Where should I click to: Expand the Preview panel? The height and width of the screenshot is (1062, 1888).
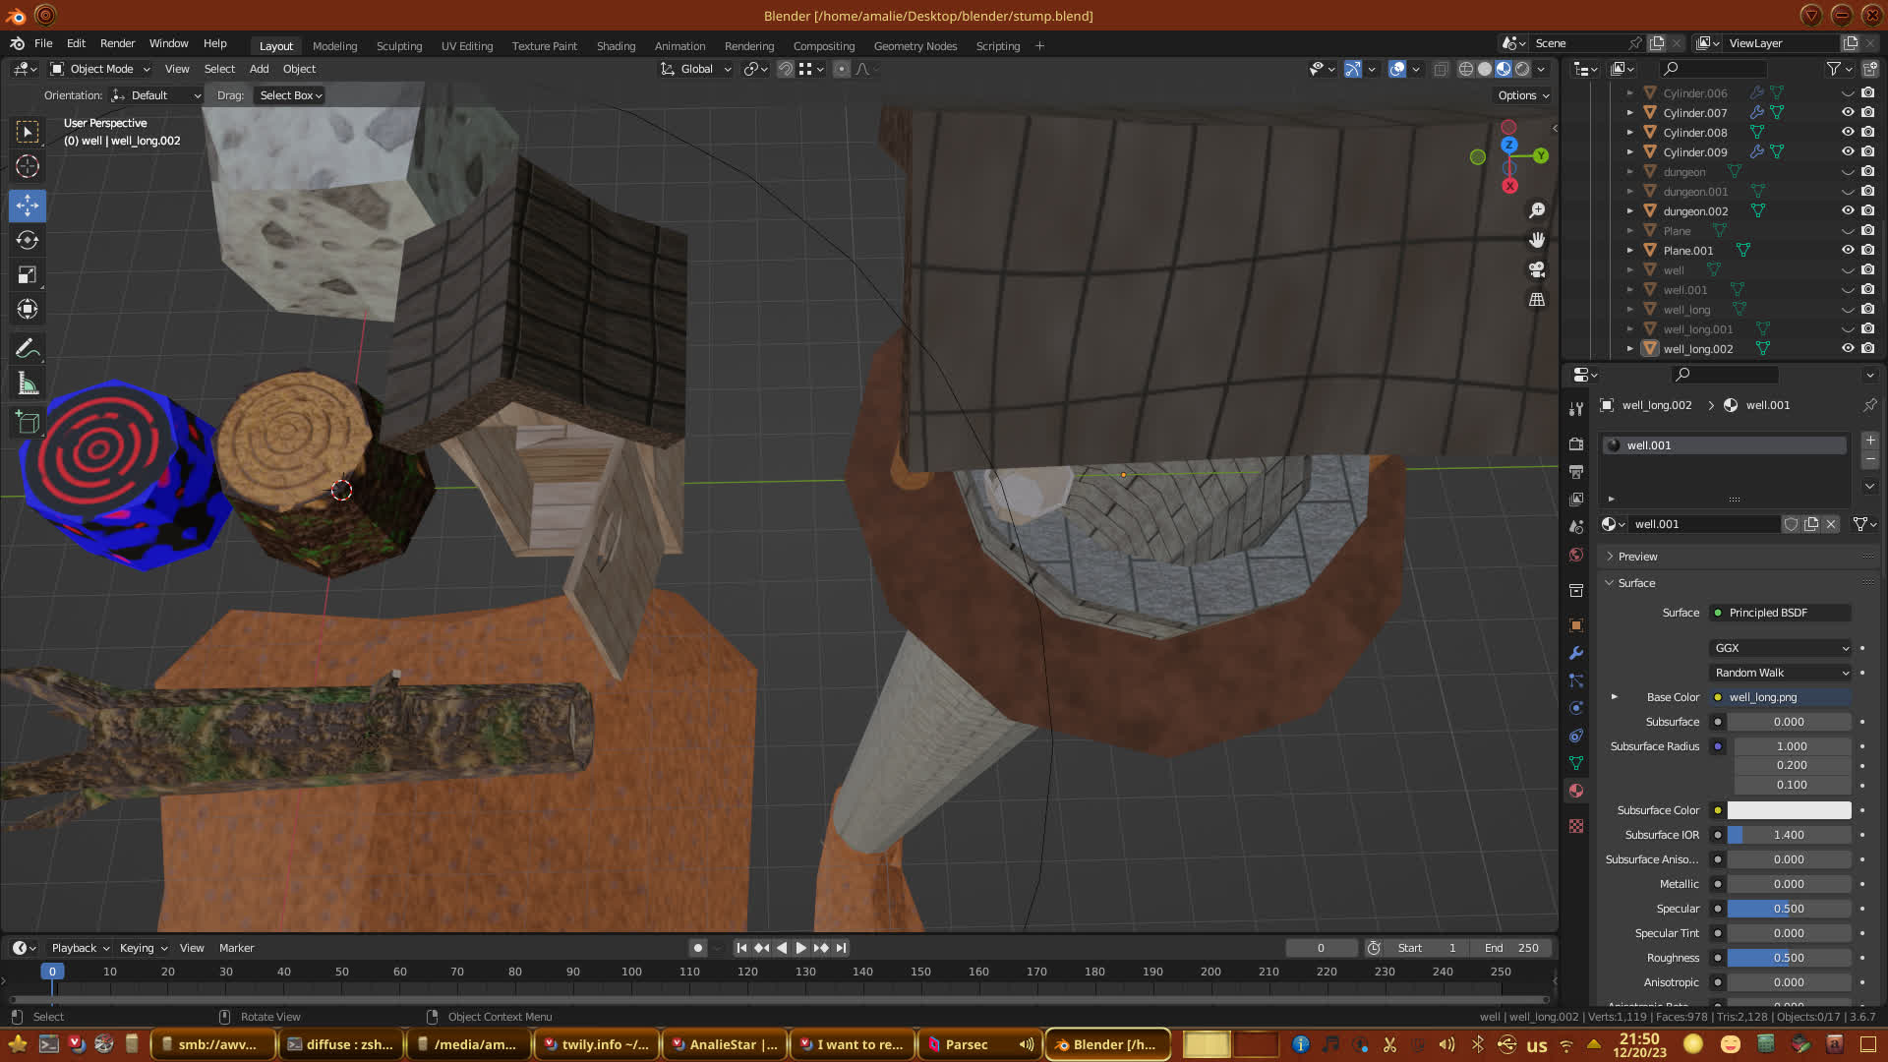(x=1637, y=557)
